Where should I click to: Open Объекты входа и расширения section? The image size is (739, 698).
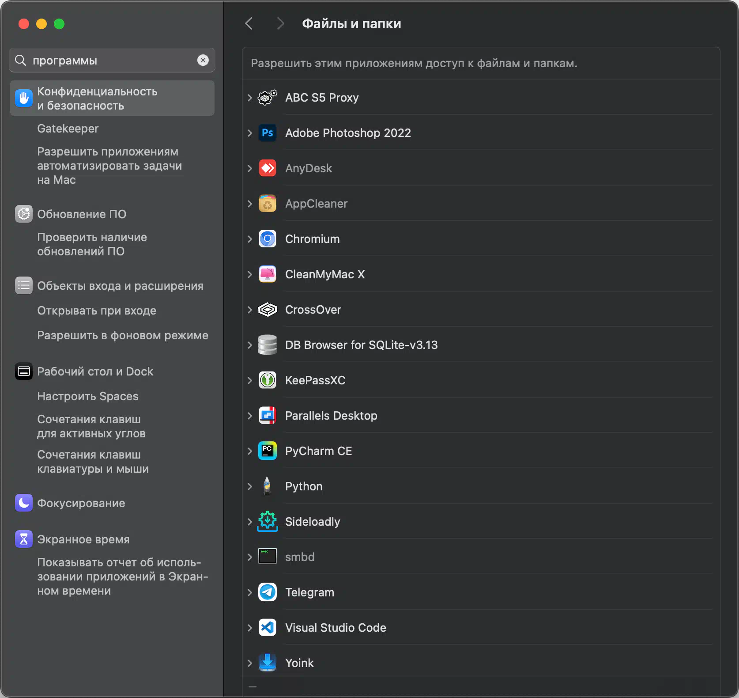(120, 285)
